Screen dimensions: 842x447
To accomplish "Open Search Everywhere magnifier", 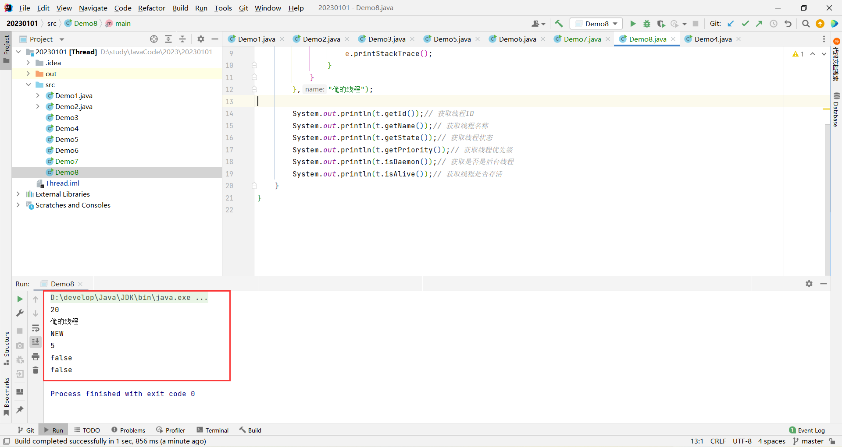I will point(806,24).
